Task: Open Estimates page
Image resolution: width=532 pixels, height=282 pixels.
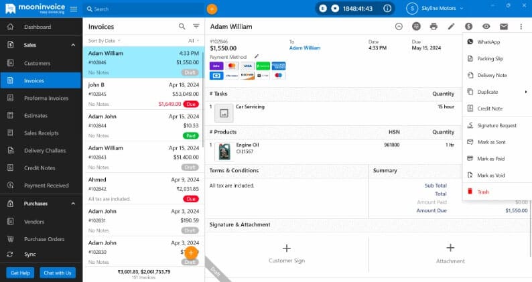Action: pyautogui.click(x=41, y=116)
